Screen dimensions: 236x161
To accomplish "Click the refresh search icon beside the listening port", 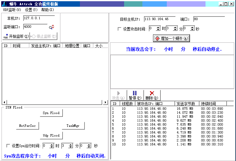I will 52,27.
